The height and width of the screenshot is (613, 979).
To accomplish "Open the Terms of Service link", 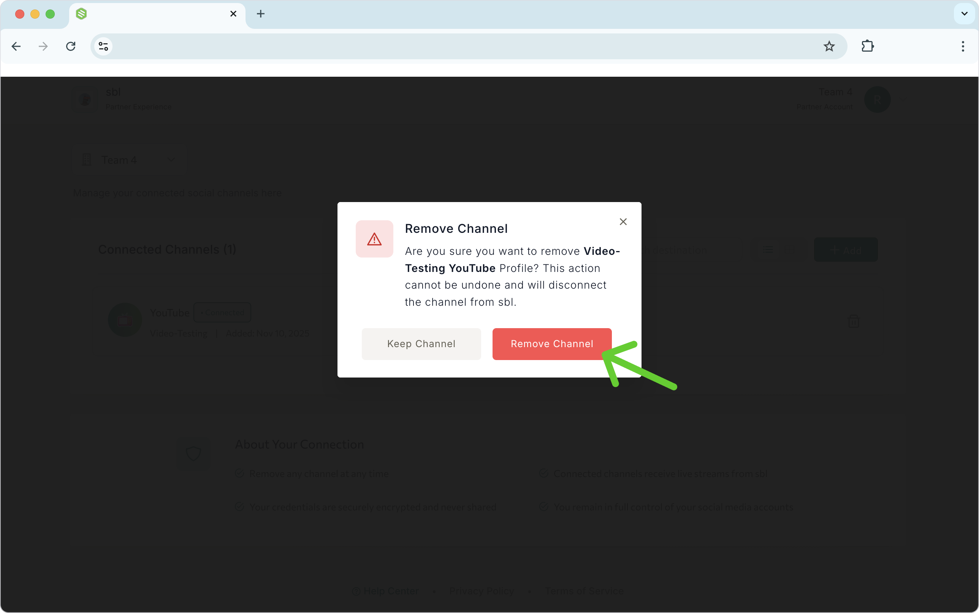I will [584, 591].
